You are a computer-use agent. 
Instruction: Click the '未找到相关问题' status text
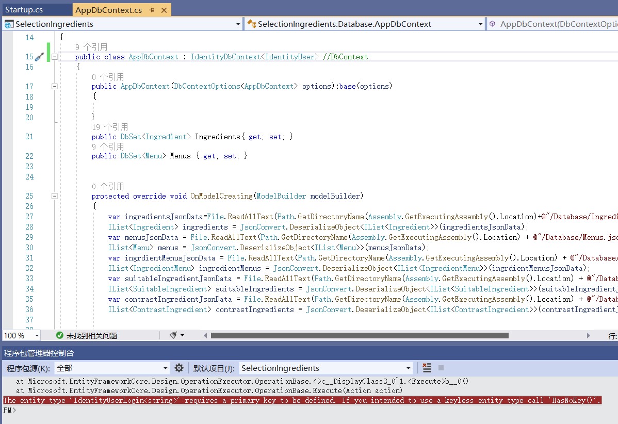pyautogui.click(x=91, y=335)
